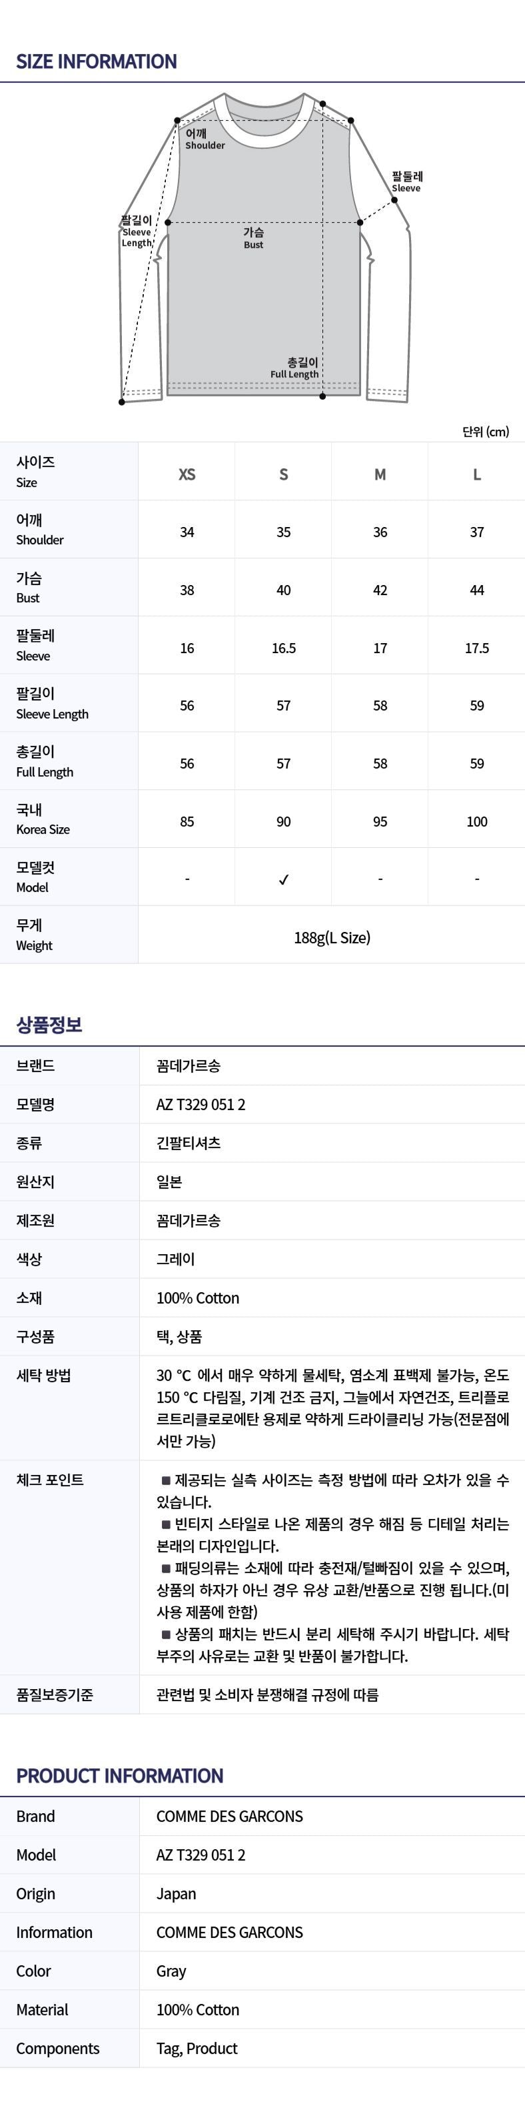Select the M size column header

pyautogui.click(x=380, y=475)
